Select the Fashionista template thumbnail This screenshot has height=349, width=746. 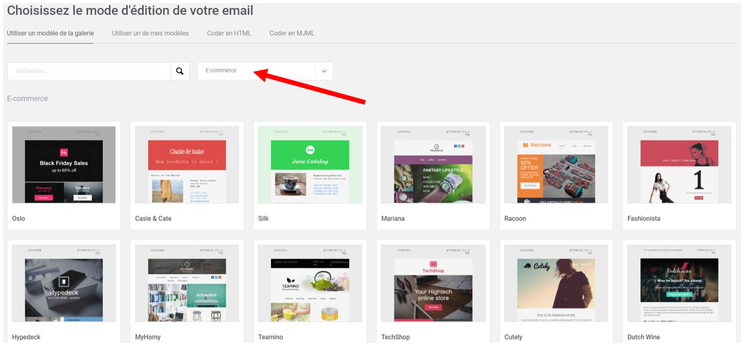(x=679, y=165)
